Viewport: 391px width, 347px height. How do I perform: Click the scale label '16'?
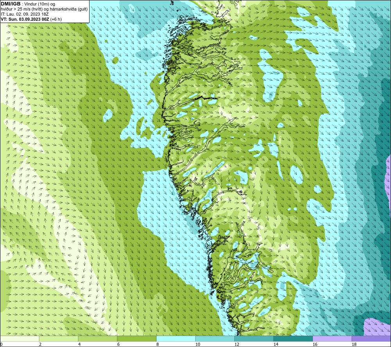(x=315, y=344)
